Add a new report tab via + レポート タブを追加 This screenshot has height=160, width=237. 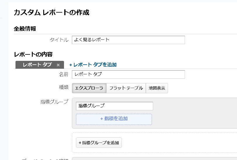point(93,65)
